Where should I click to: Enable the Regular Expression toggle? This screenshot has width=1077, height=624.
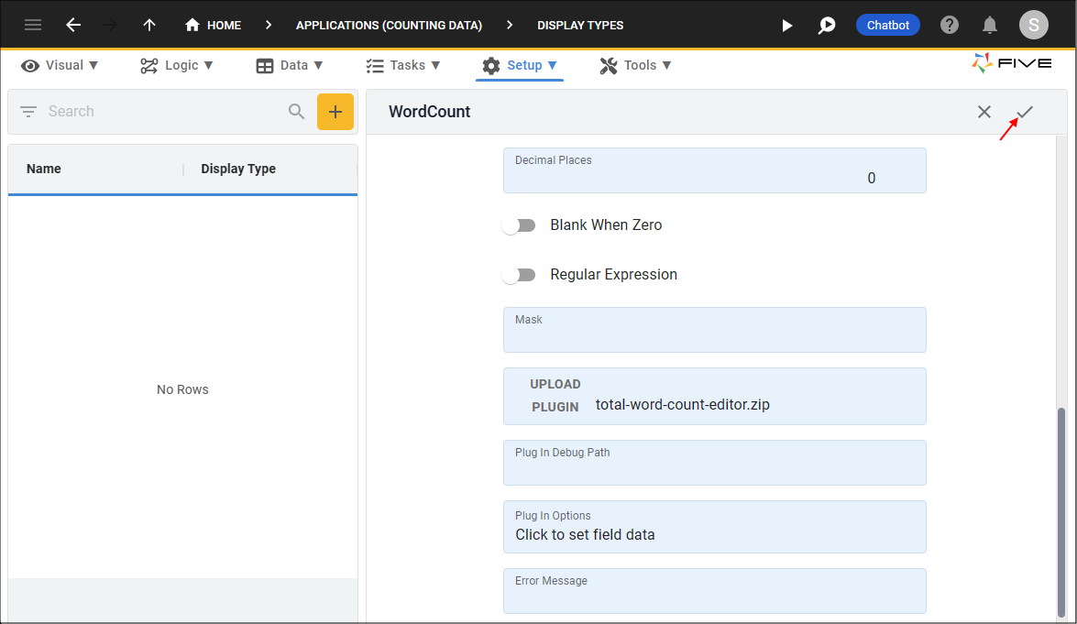pos(519,275)
